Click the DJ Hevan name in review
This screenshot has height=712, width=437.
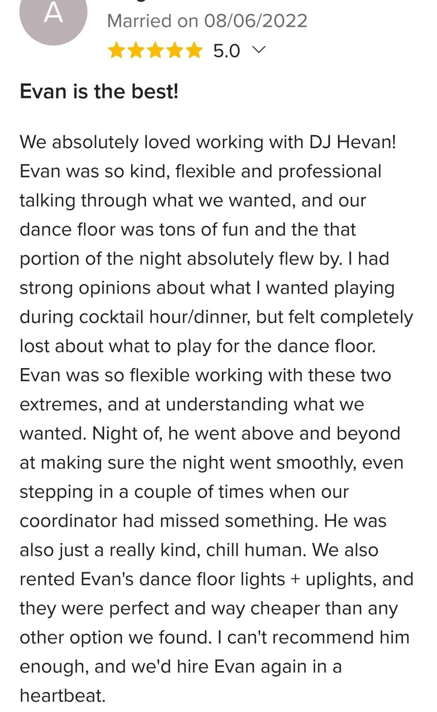click(x=352, y=142)
